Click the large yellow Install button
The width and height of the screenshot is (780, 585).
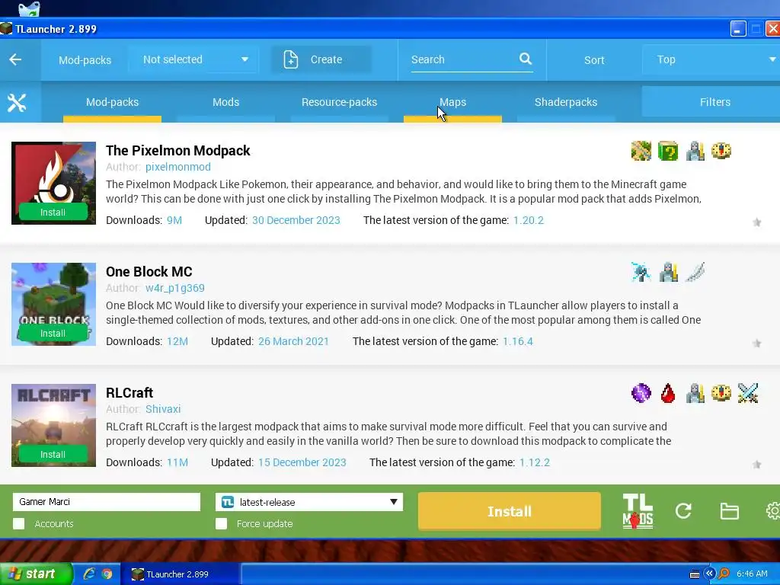click(510, 511)
